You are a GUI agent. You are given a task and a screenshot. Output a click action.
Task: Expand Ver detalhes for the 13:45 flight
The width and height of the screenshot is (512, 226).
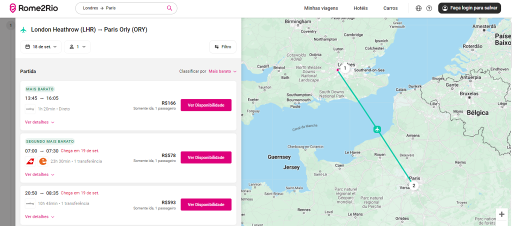tap(39, 122)
